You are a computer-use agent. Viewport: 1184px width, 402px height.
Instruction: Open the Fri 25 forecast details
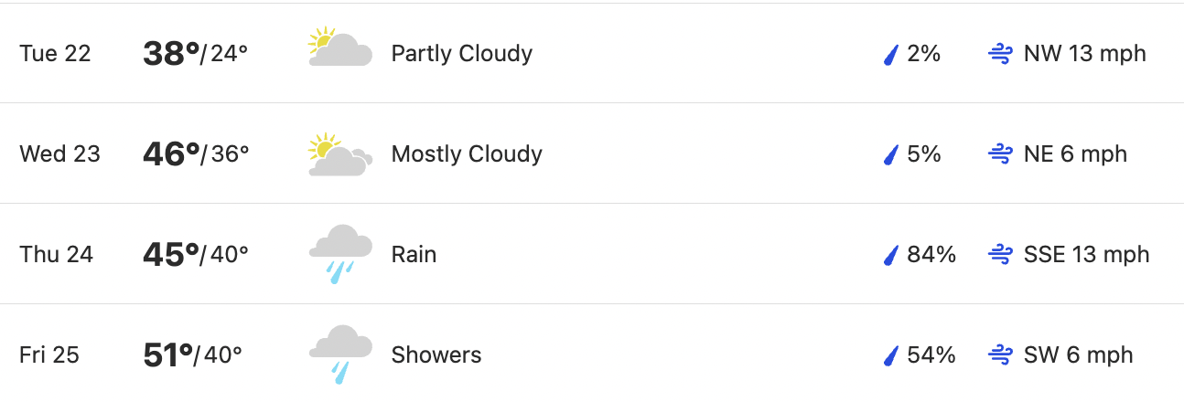pos(592,354)
